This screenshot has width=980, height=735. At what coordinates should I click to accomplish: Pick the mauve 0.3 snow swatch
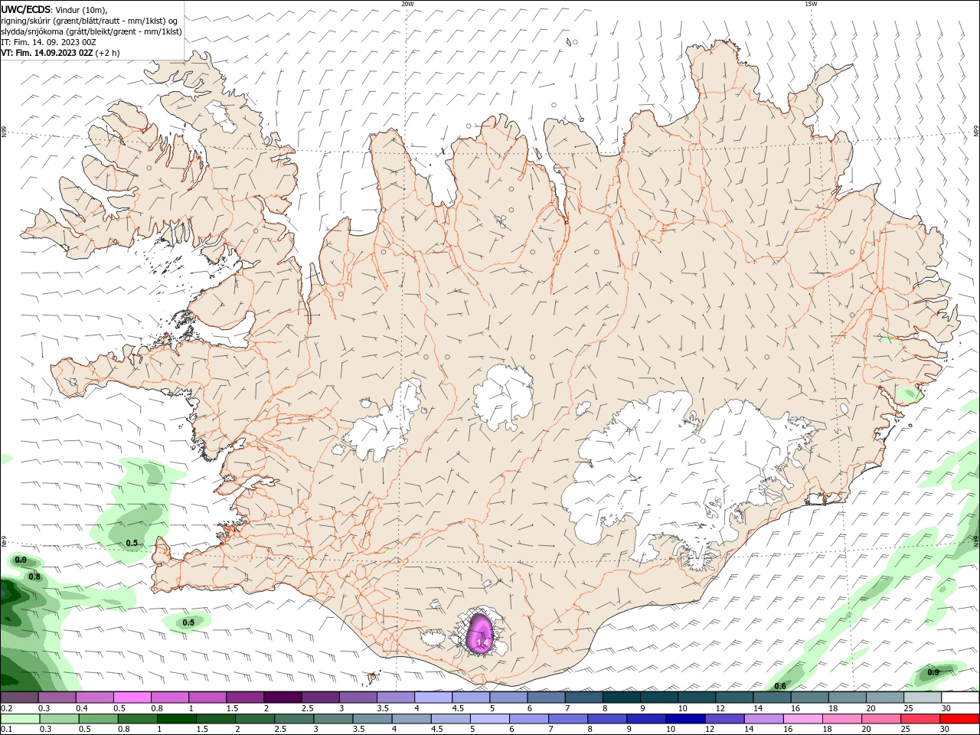point(57,697)
